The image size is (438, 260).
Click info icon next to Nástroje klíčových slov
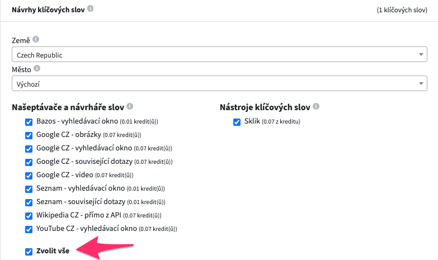point(316,106)
